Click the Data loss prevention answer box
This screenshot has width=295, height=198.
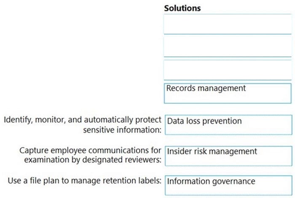(x=228, y=125)
